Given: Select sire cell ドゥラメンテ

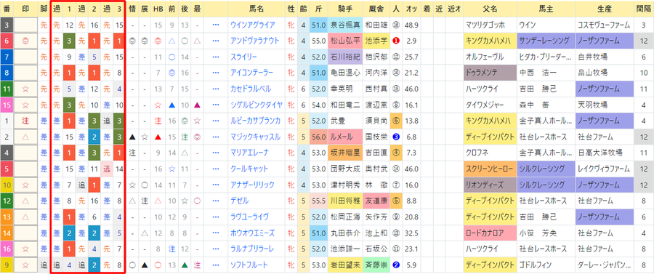Looking at the screenshot, I should 490,73.
